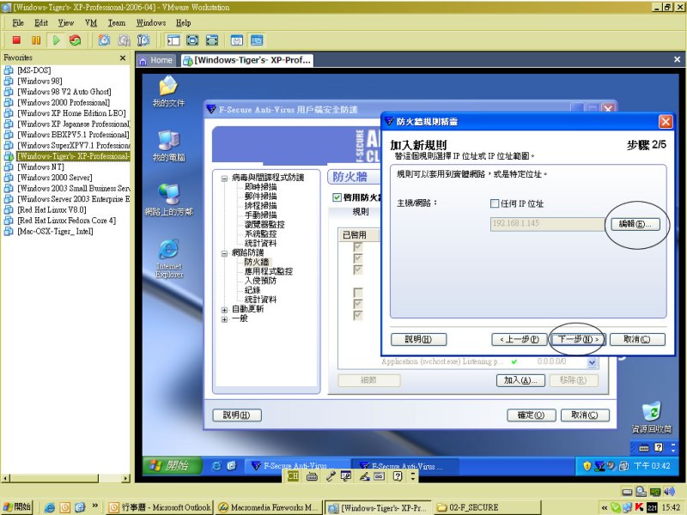
Task: Click the 加入(A)... button
Action: point(520,380)
